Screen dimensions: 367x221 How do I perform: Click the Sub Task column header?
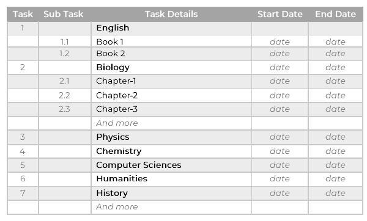coord(64,14)
